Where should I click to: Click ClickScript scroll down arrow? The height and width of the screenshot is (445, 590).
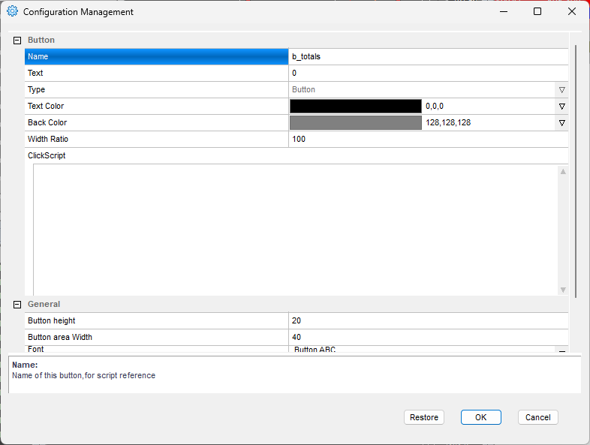563,290
